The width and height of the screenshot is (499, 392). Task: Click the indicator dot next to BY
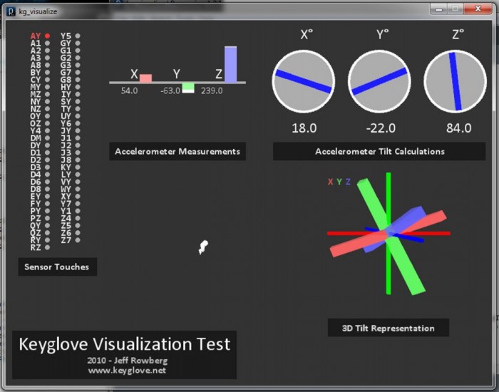(x=48, y=73)
